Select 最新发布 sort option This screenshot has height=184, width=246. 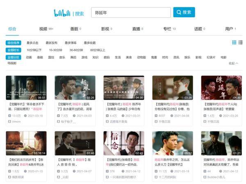click(x=52, y=43)
